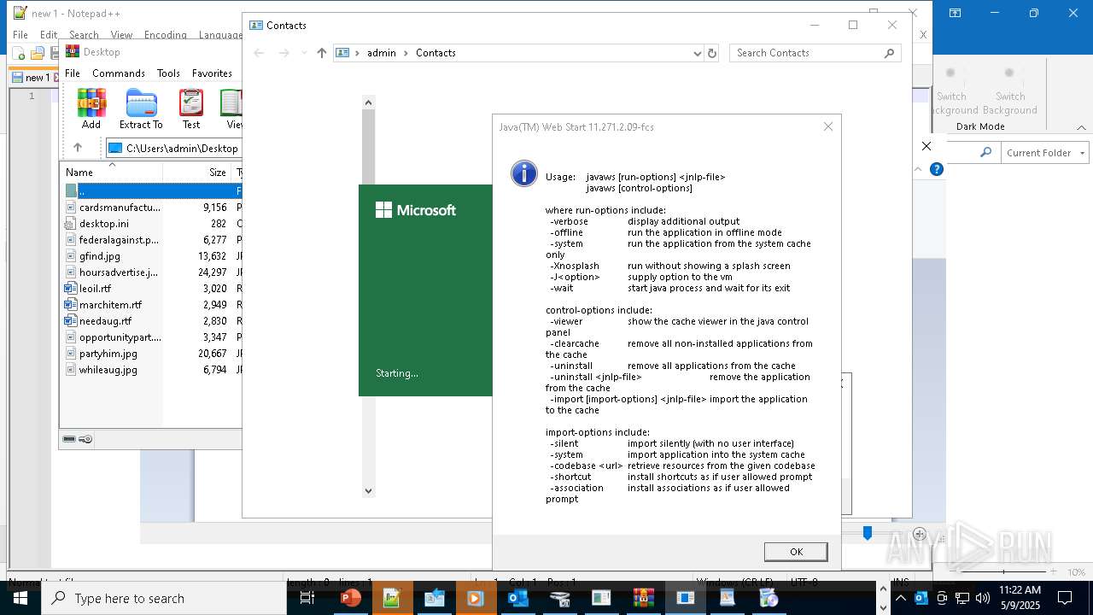Click the blue help question mark icon
The width and height of the screenshot is (1093, 615).
click(x=937, y=169)
